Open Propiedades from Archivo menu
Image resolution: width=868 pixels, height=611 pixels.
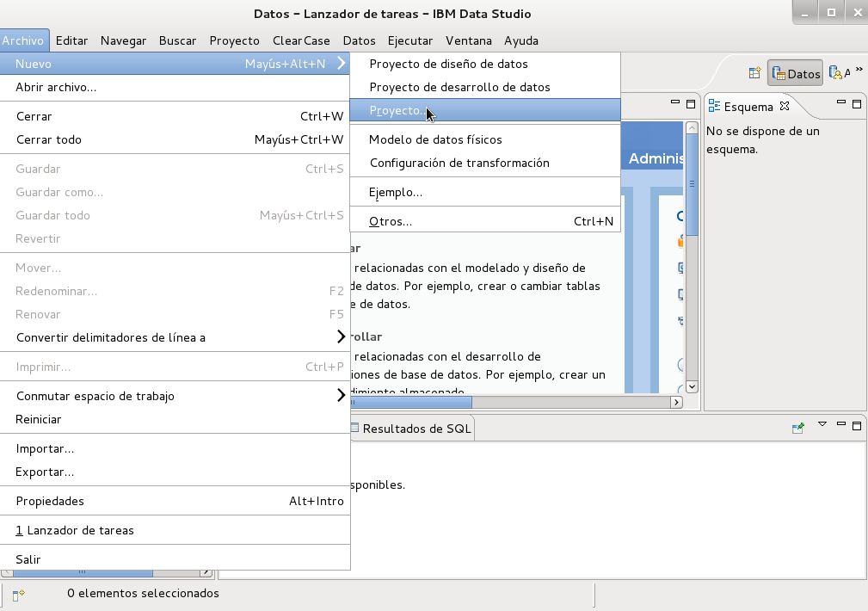(x=175, y=502)
